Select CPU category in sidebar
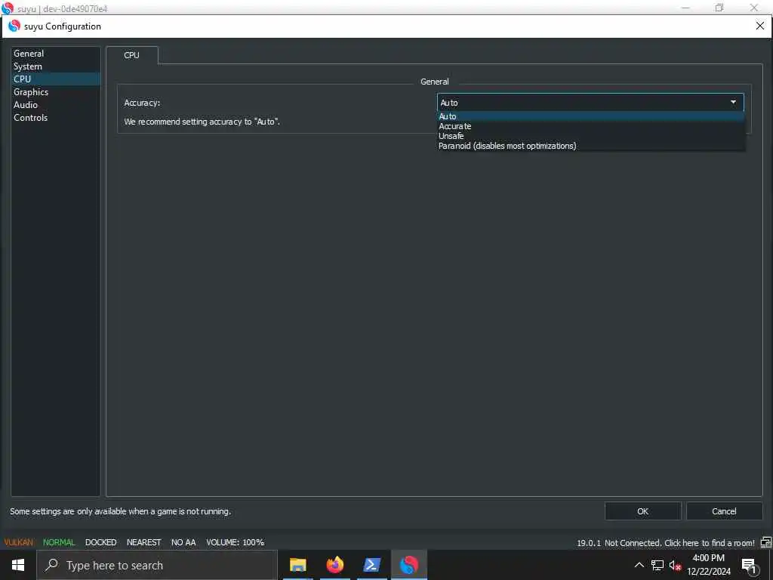This screenshot has width=773, height=580. click(x=56, y=79)
